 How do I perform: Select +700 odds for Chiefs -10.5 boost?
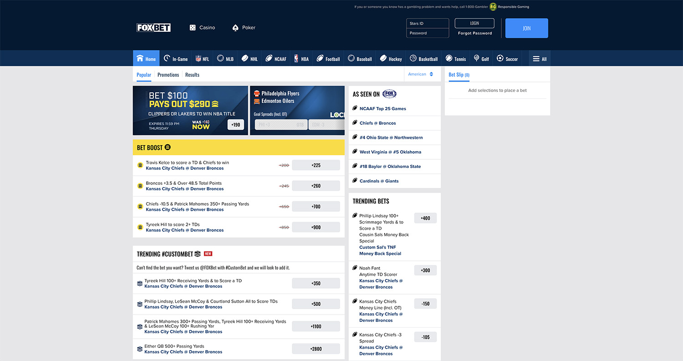[x=316, y=207]
